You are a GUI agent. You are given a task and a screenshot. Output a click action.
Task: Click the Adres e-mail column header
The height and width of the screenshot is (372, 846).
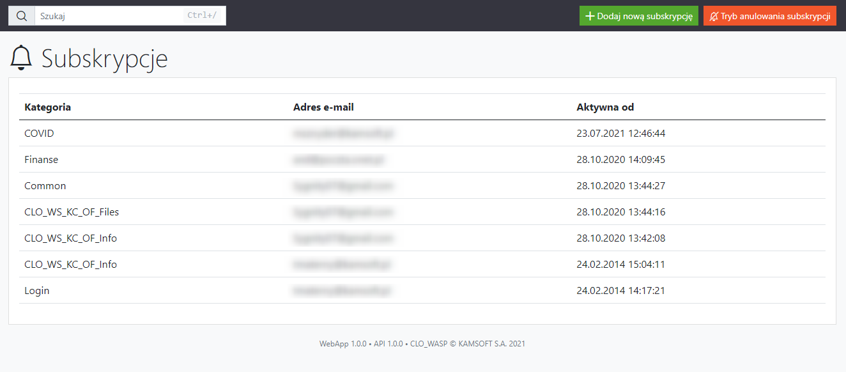323,107
